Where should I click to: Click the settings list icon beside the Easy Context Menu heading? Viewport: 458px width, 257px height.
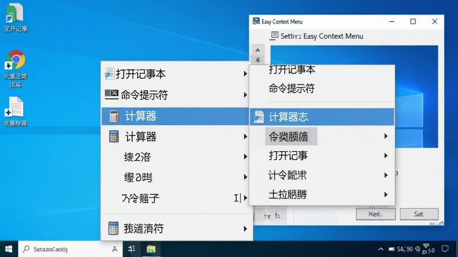[x=274, y=36]
